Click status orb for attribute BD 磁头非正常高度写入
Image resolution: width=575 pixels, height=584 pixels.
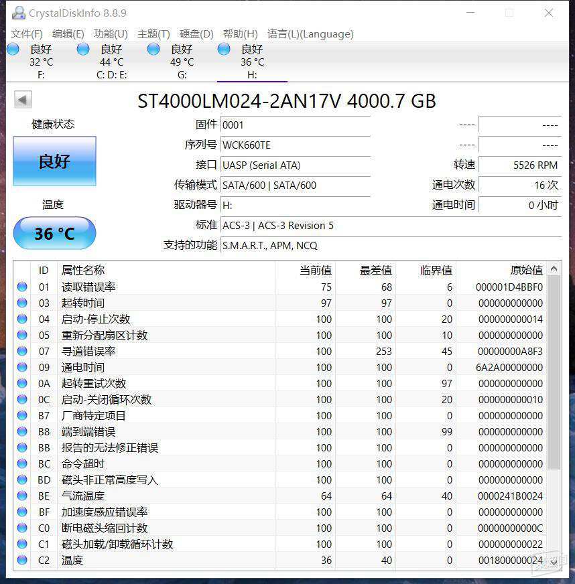click(22, 480)
